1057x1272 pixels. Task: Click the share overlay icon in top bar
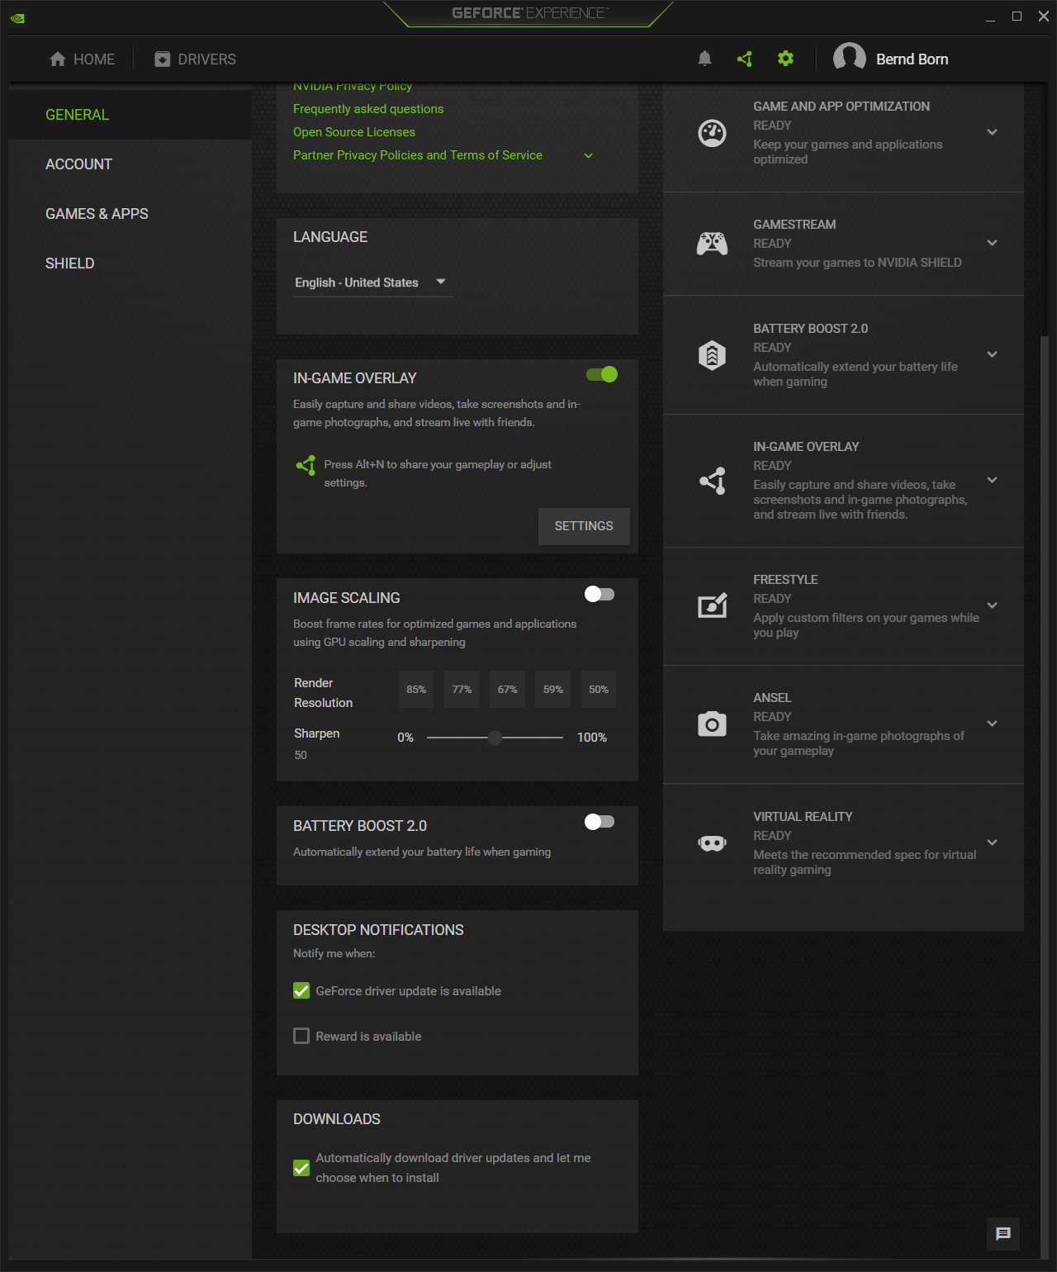[745, 59]
